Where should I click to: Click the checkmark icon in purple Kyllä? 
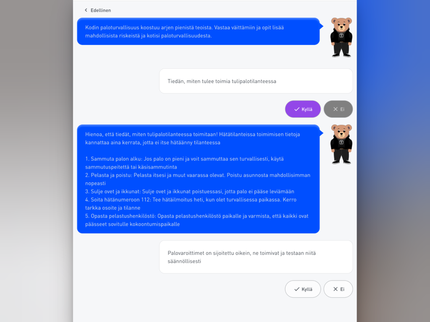coord(297,109)
